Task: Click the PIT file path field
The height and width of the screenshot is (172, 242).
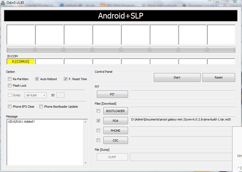Action: 183,94
